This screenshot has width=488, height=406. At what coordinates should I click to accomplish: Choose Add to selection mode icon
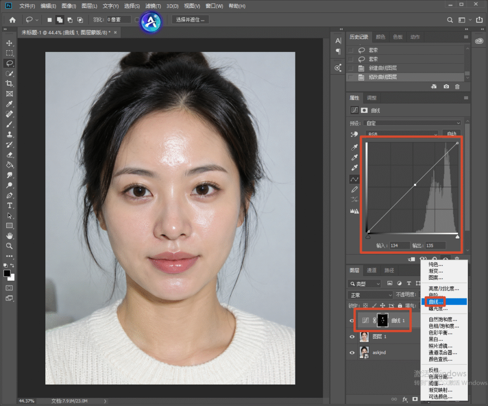coord(60,20)
